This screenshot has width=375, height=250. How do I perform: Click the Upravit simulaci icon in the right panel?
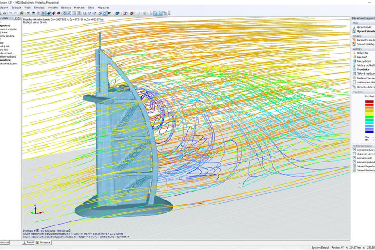click(x=354, y=31)
